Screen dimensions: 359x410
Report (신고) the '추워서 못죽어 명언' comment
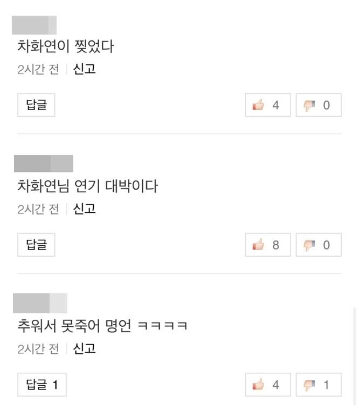[x=84, y=348]
